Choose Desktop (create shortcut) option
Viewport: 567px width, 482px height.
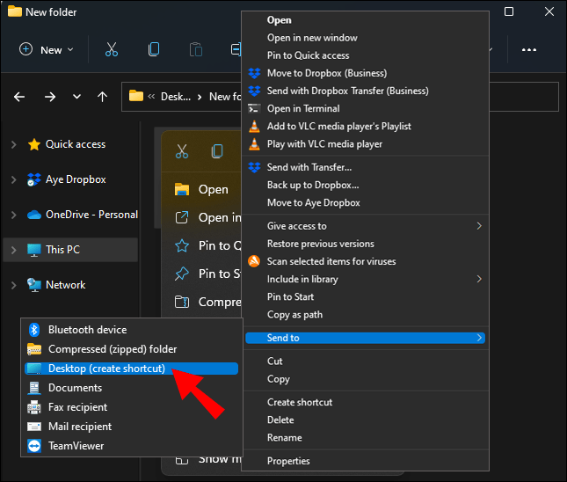point(106,369)
